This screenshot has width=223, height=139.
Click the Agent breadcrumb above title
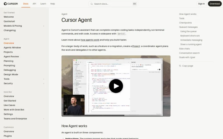coord(64,14)
